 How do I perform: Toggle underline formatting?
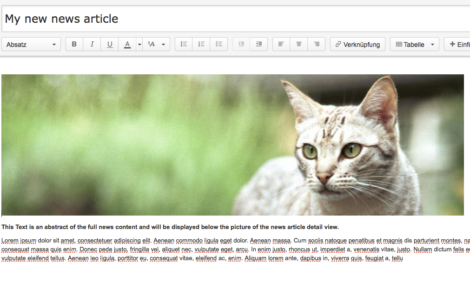click(110, 45)
